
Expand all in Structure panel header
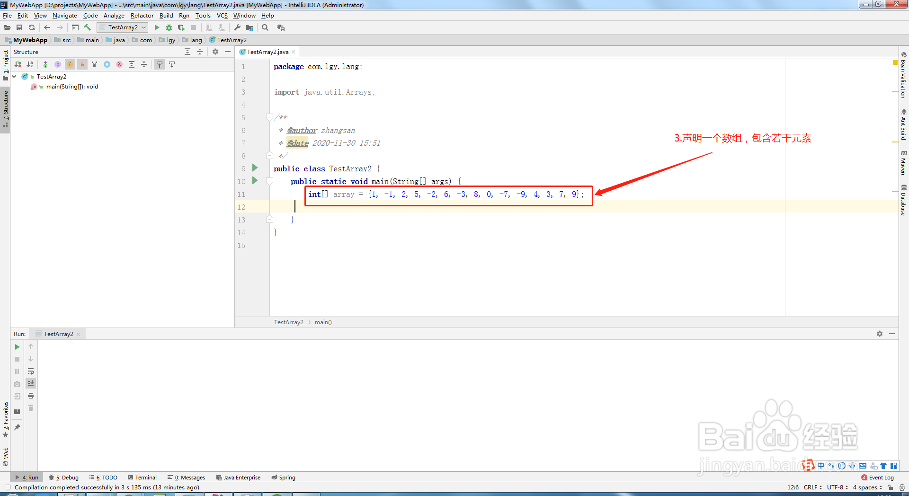pyautogui.click(x=187, y=52)
